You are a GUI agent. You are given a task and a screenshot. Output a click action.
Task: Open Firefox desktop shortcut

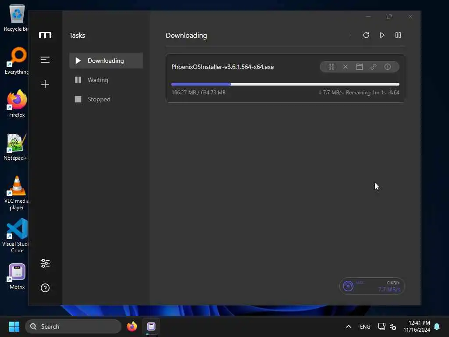tap(17, 104)
